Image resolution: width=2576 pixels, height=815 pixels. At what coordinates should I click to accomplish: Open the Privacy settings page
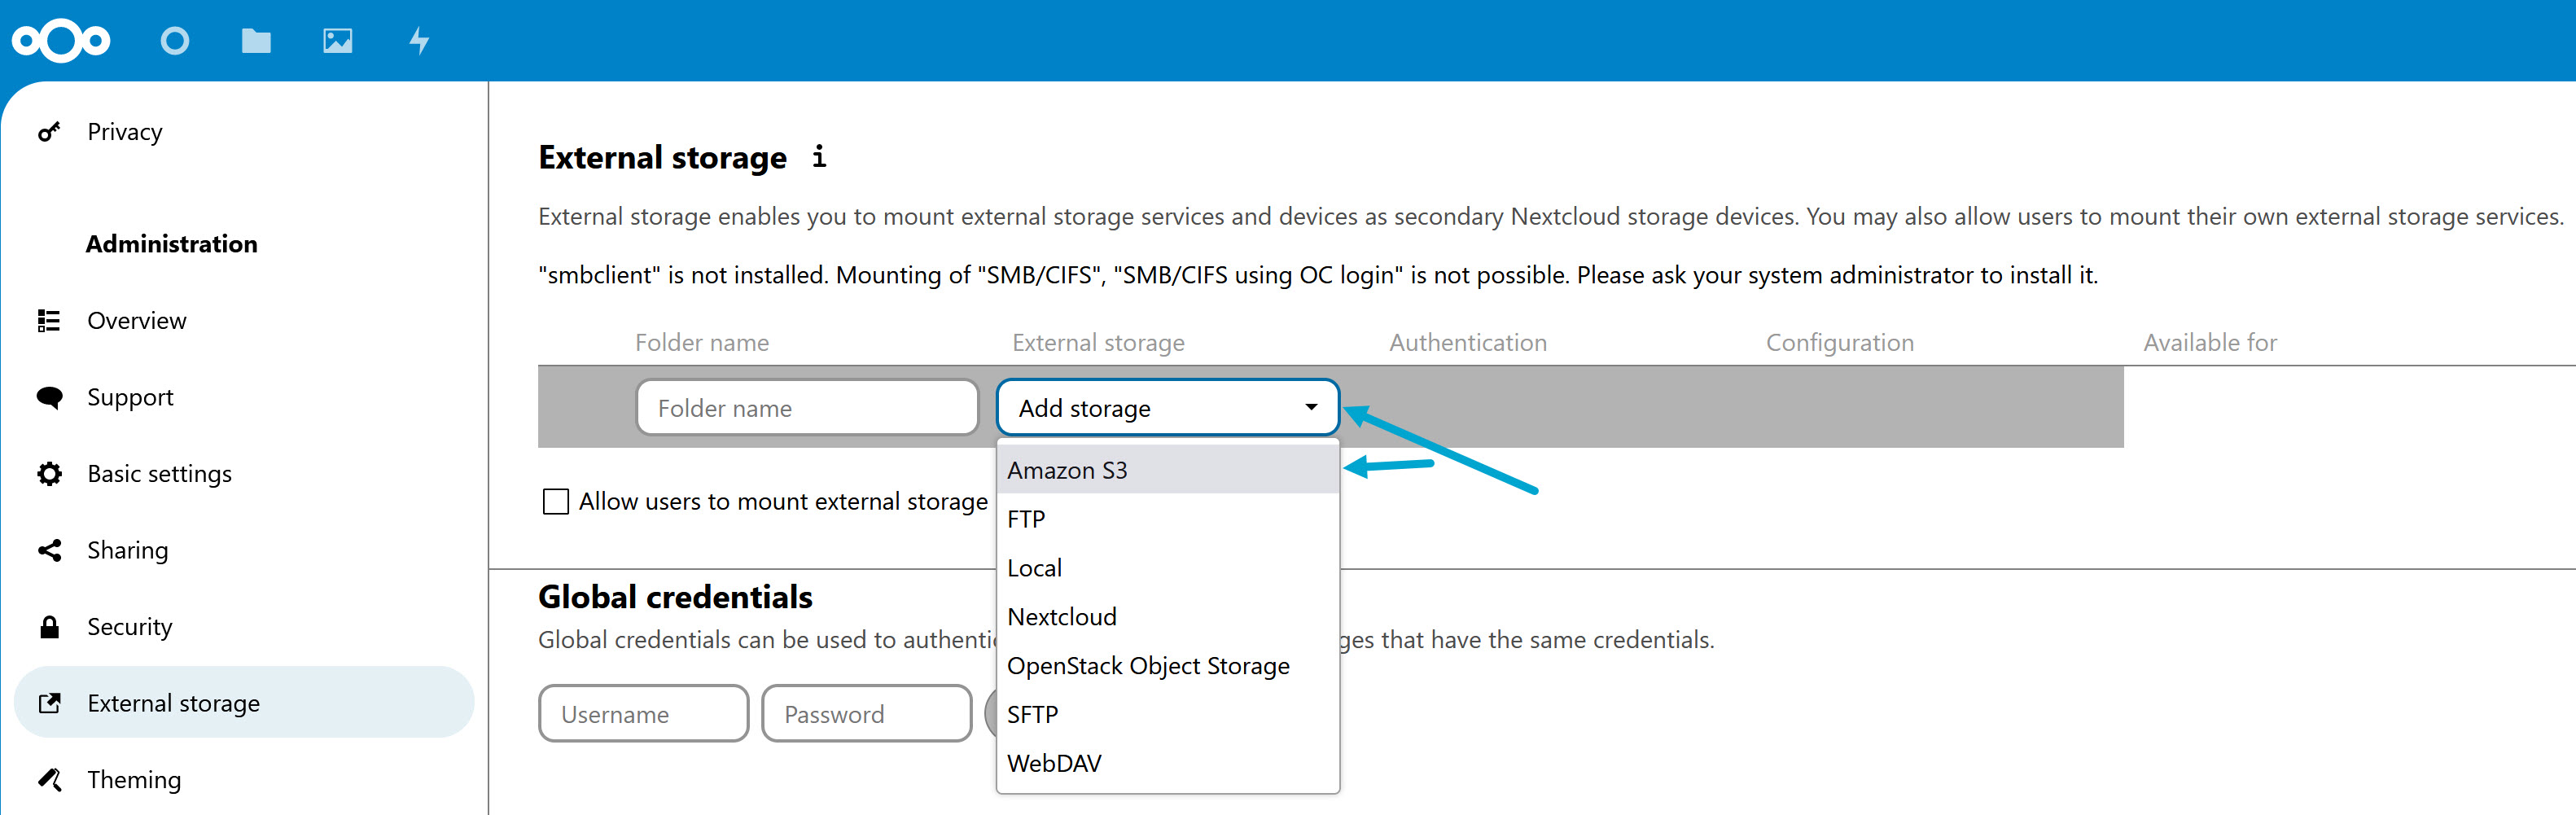(124, 131)
